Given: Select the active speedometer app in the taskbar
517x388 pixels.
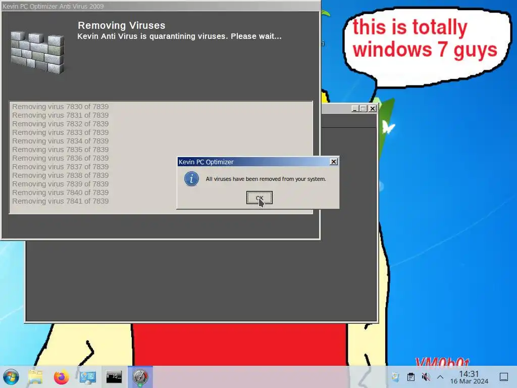Looking at the screenshot, I should click(x=140, y=377).
